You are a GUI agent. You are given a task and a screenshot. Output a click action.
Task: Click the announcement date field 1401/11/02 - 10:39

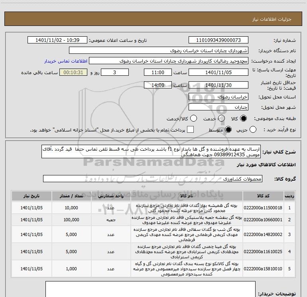[57, 40]
